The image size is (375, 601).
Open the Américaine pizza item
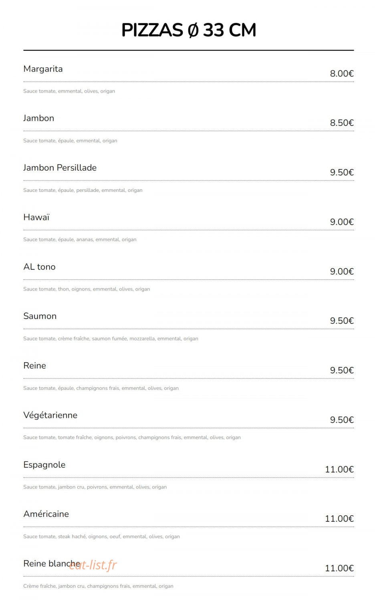pos(46,514)
